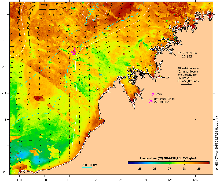Click the dark red warm patch near 120E 17S
The height and width of the screenshot is (182, 220).
[39, 98]
